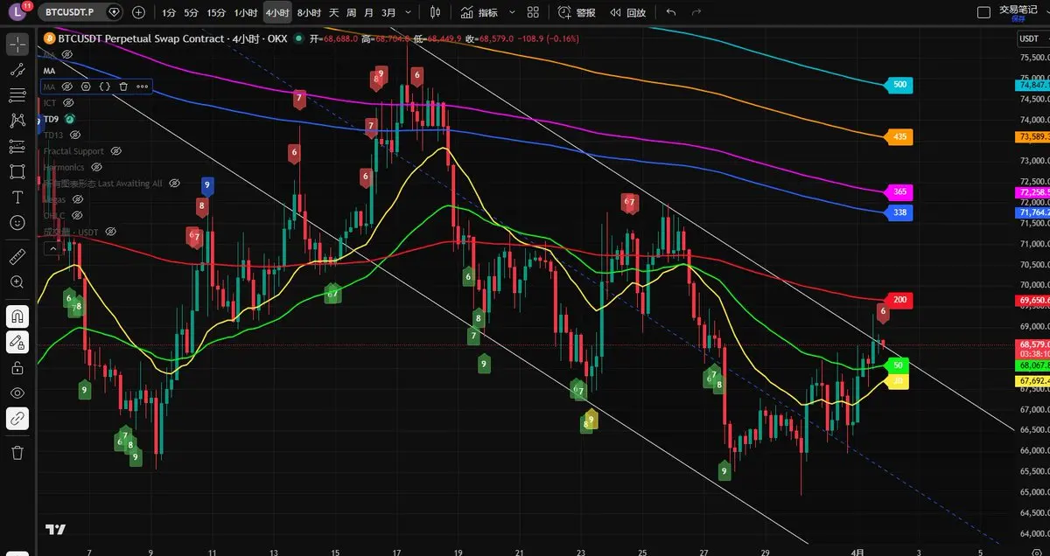
Task: Show the hidden ICT indicator
Action: point(68,103)
